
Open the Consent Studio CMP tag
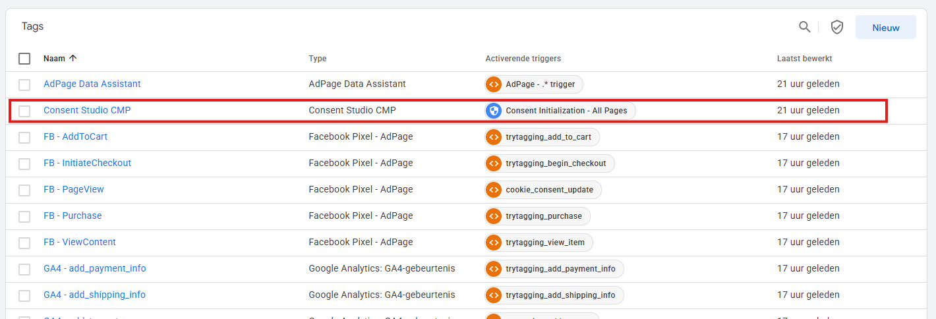click(87, 111)
